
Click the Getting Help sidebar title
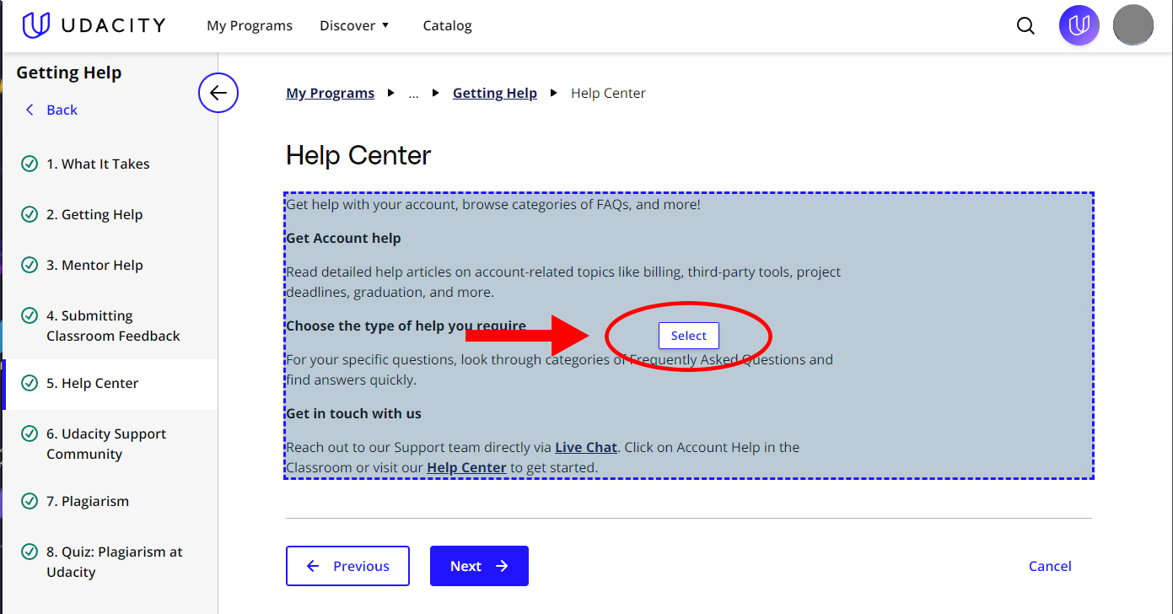69,73
